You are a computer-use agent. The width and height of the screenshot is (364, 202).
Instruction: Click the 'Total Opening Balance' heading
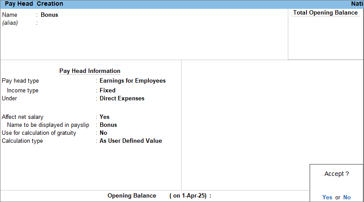pyautogui.click(x=325, y=13)
